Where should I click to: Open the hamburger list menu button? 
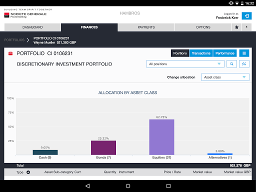click(x=244, y=53)
